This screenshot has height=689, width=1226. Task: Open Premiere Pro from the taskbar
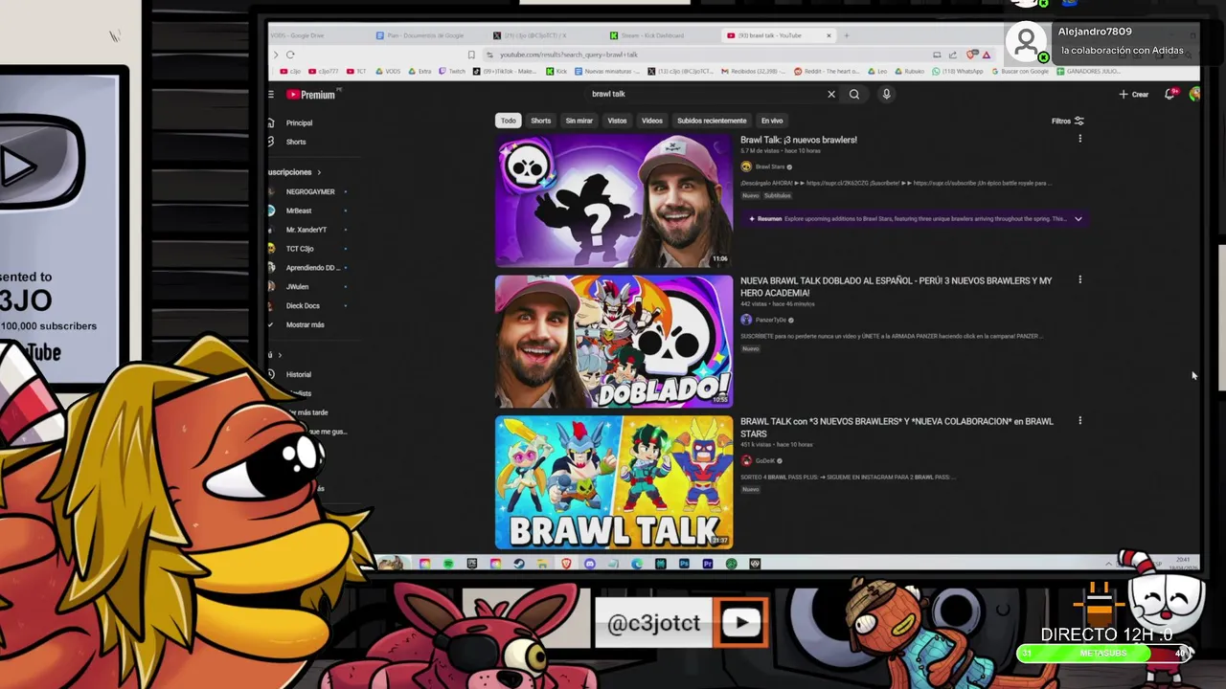(x=707, y=564)
